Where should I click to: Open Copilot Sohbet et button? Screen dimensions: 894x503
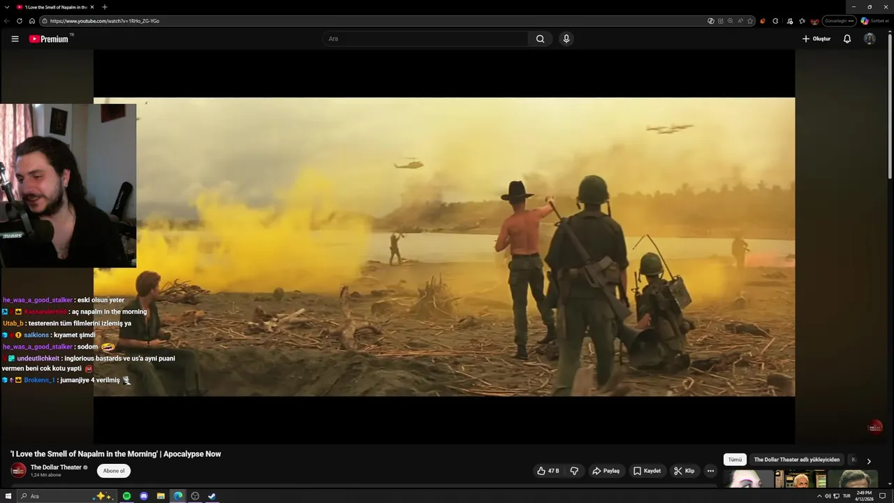pos(875,21)
